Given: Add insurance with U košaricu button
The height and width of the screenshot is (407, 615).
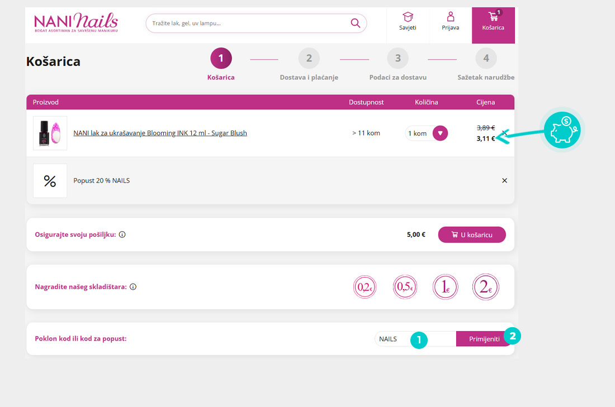Looking at the screenshot, I should (x=471, y=235).
